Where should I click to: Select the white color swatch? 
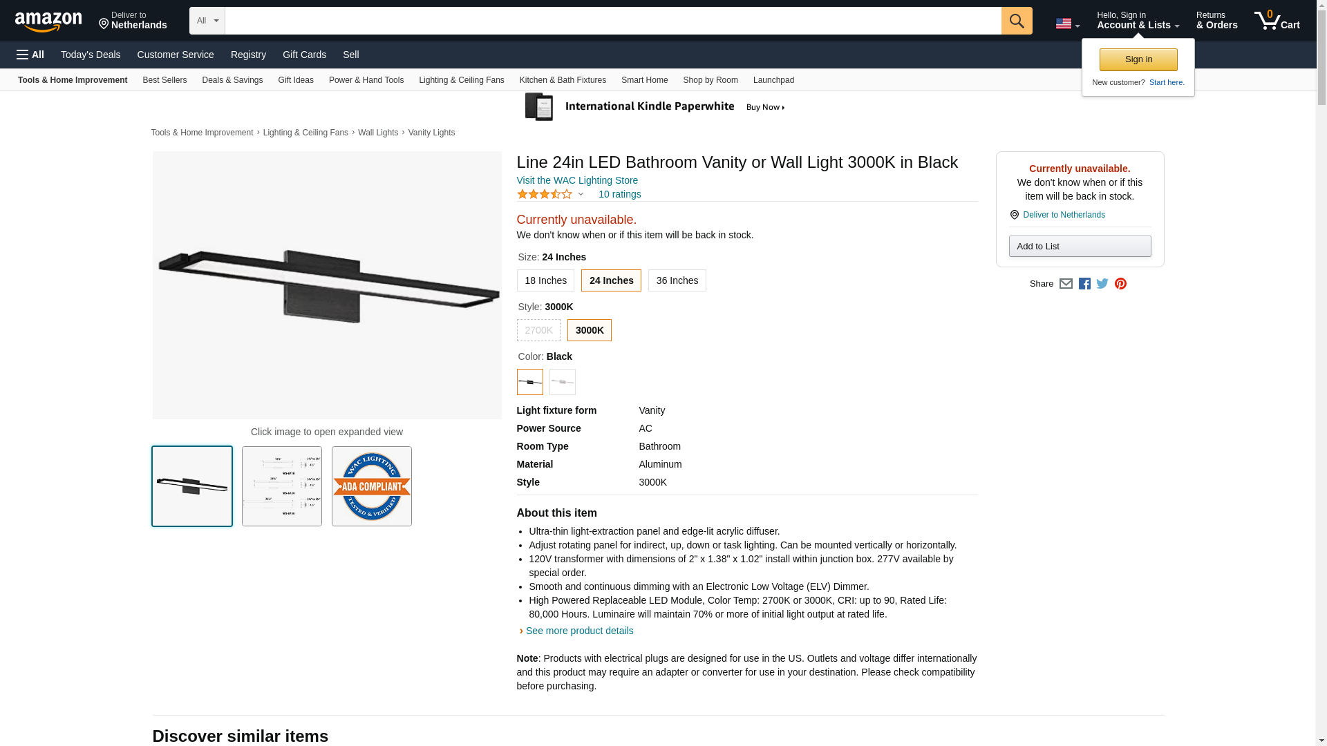click(x=563, y=382)
